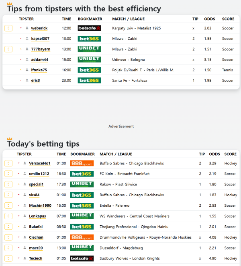Open ifonka75 tipster profile link
Screen dimensions: 241x266
pos(39,70)
